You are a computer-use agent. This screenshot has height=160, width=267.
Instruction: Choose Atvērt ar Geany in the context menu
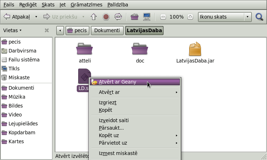pyautogui.click(x=135, y=82)
